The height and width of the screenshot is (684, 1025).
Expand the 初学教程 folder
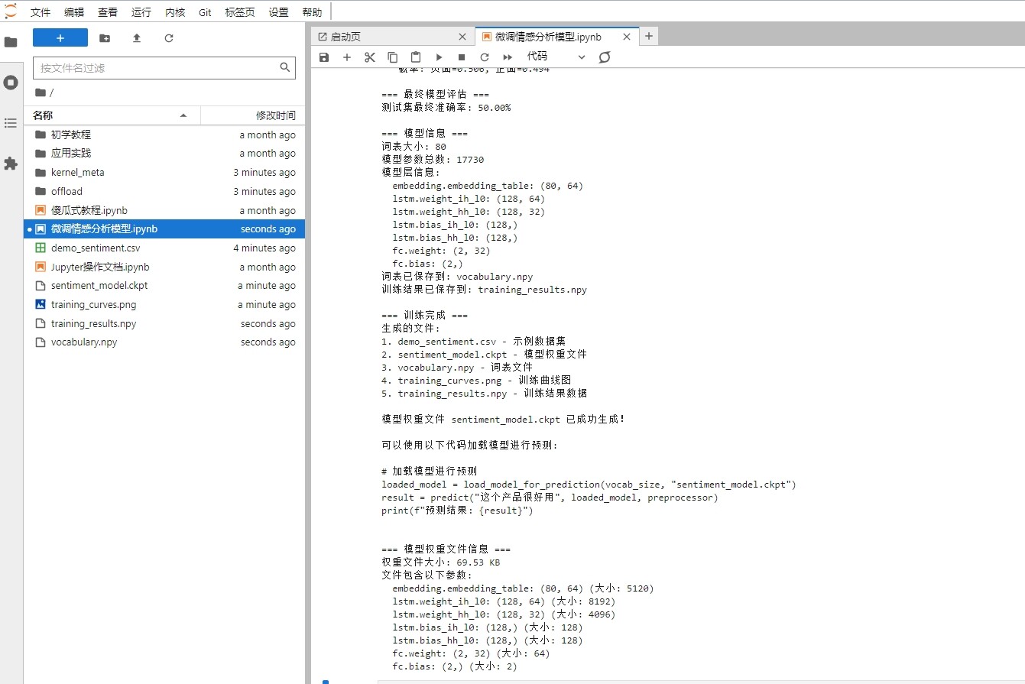(x=71, y=135)
